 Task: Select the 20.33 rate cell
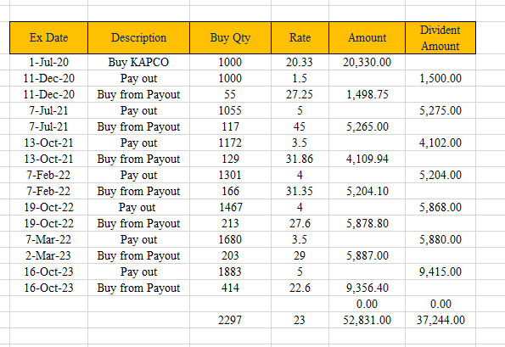pos(300,62)
